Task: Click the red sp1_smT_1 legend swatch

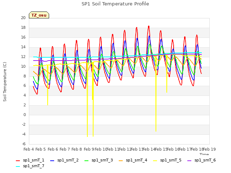Action: tap(18, 161)
